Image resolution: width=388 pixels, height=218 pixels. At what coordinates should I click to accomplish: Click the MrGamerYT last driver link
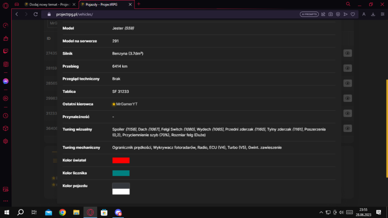click(x=127, y=104)
